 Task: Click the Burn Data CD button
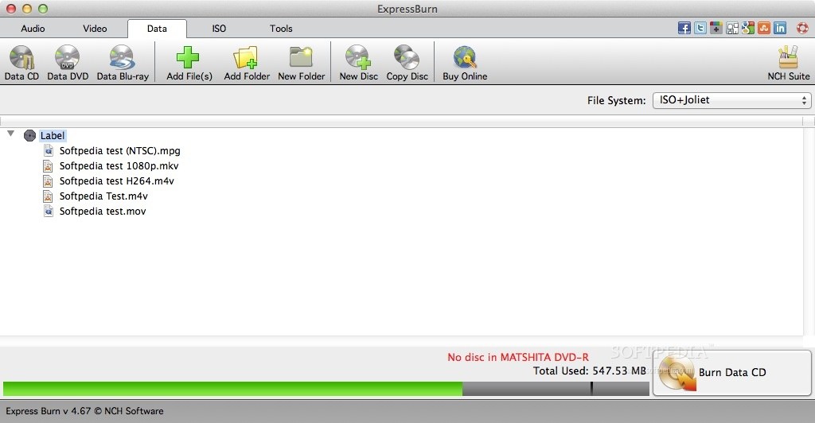coord(732,373)
